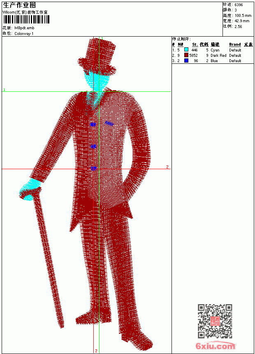Screen dimensions: 255x354
Task: Click the barcode under the studio name
Action: pyautogui.click(x=26, y=19)
